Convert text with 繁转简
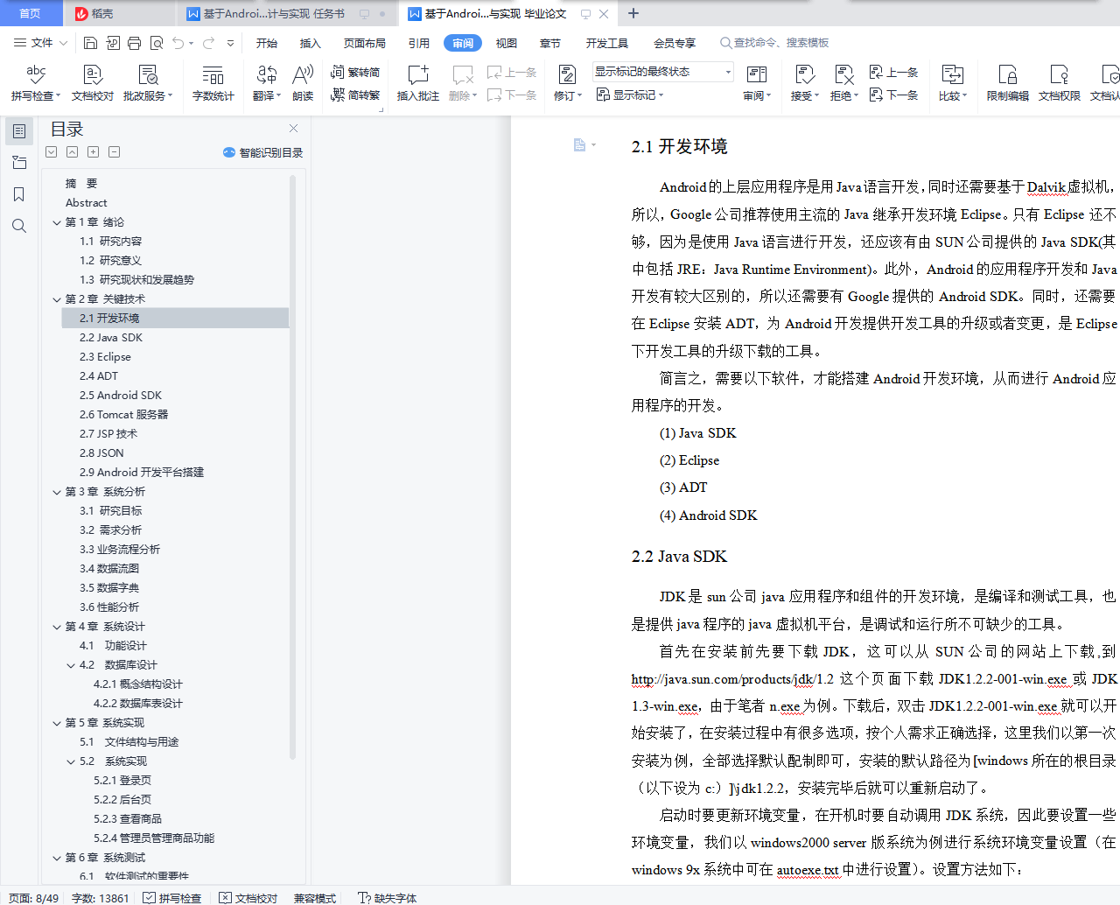Screen dimensions: 1120x905 pos(355,73)
